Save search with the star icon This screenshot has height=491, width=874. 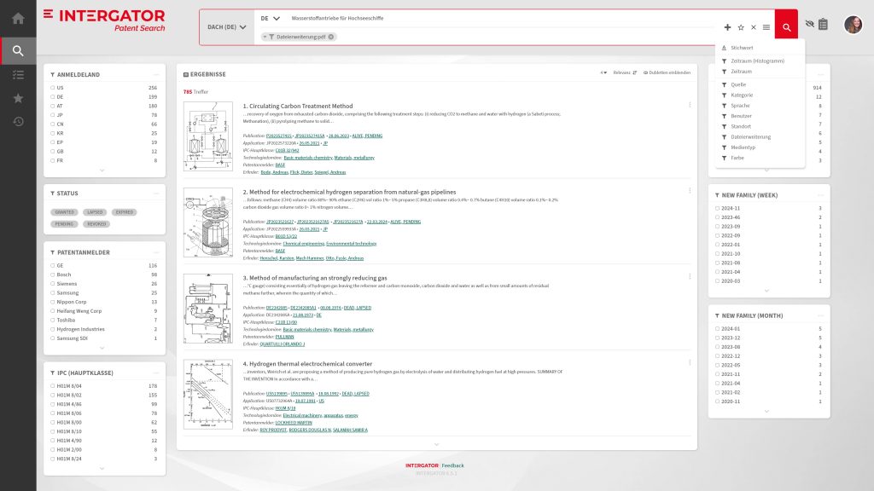pyautogui.click(x=741, y=27)
